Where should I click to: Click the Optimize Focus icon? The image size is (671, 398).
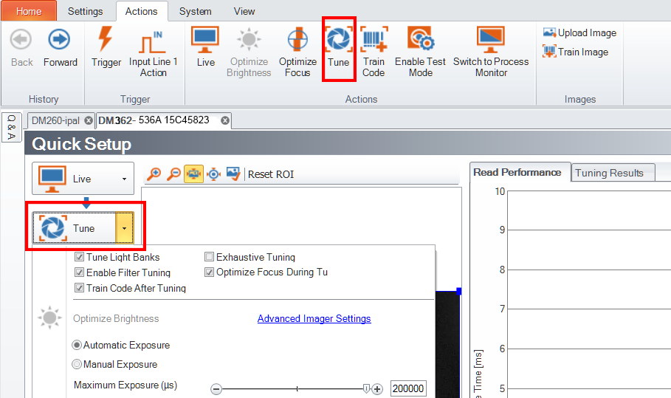297,40
